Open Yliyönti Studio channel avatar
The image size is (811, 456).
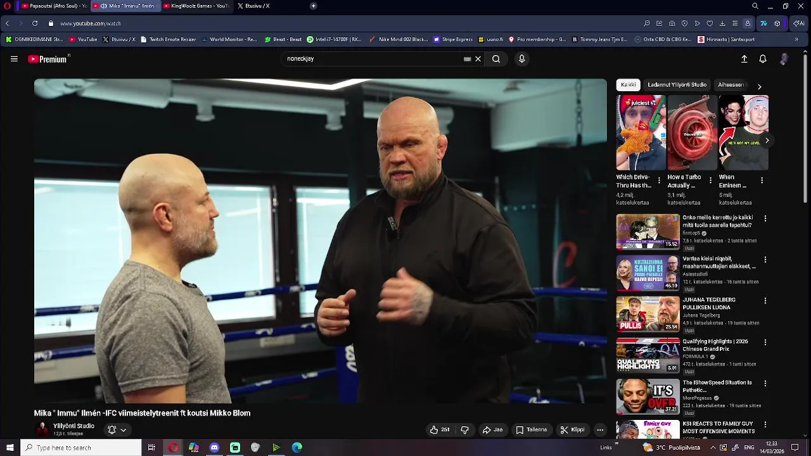[x=42, y=429]
